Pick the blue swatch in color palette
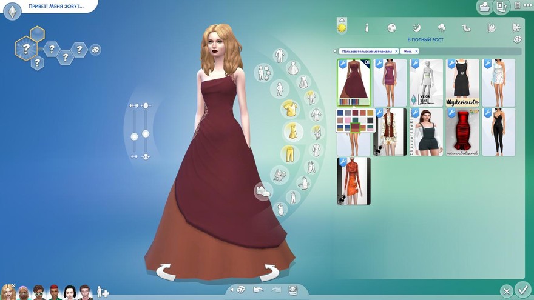 tap(340, 113)
